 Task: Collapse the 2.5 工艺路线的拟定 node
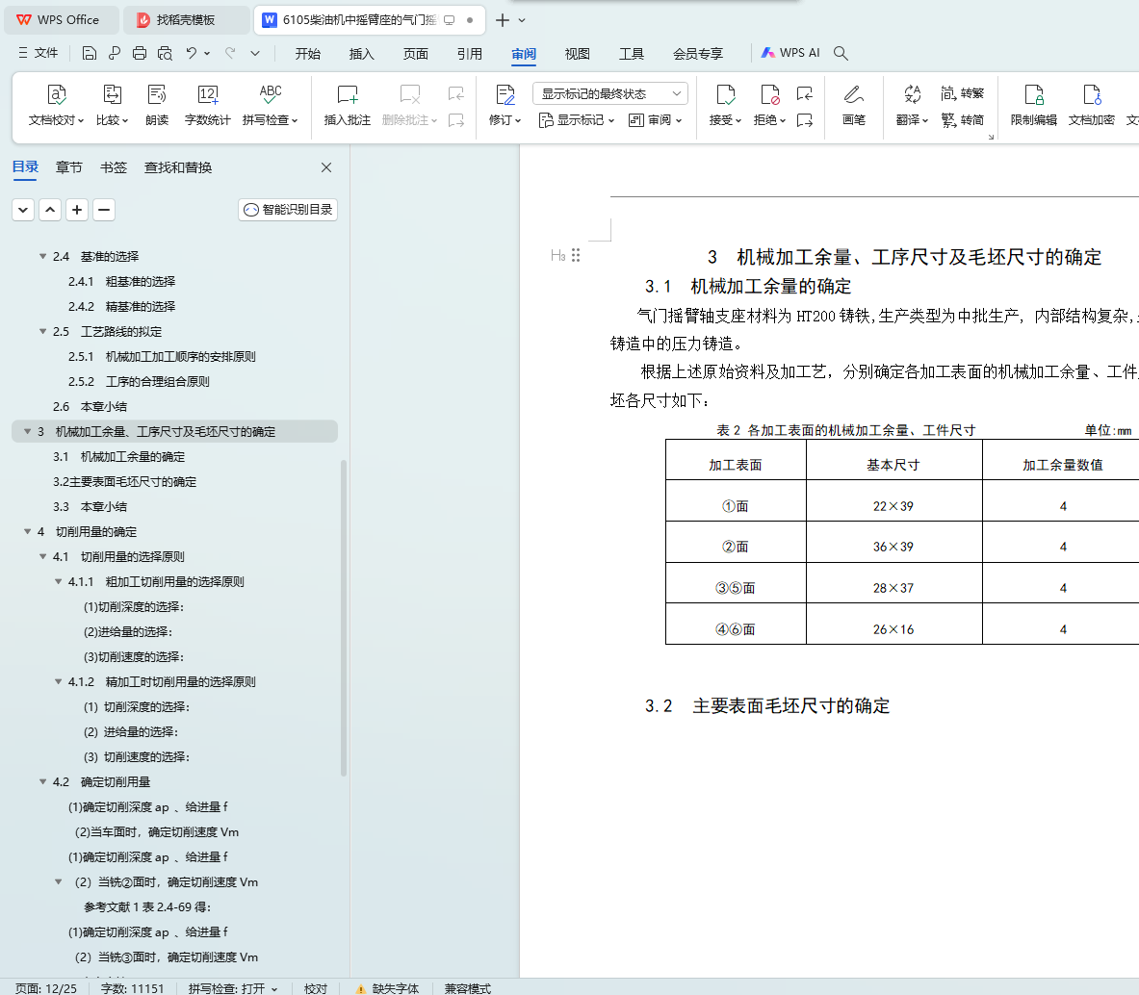point(43,332)
